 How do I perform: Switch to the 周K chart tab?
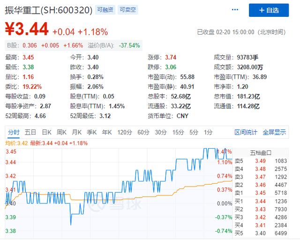[x=61, y=132]
